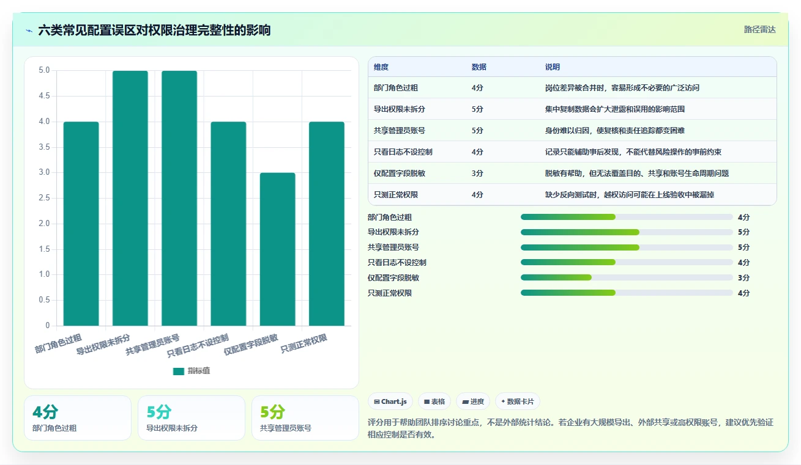This screenshot has width=801, height=465.
Task: Click the 2.5 y-axis label
Action: click(44, 198)
